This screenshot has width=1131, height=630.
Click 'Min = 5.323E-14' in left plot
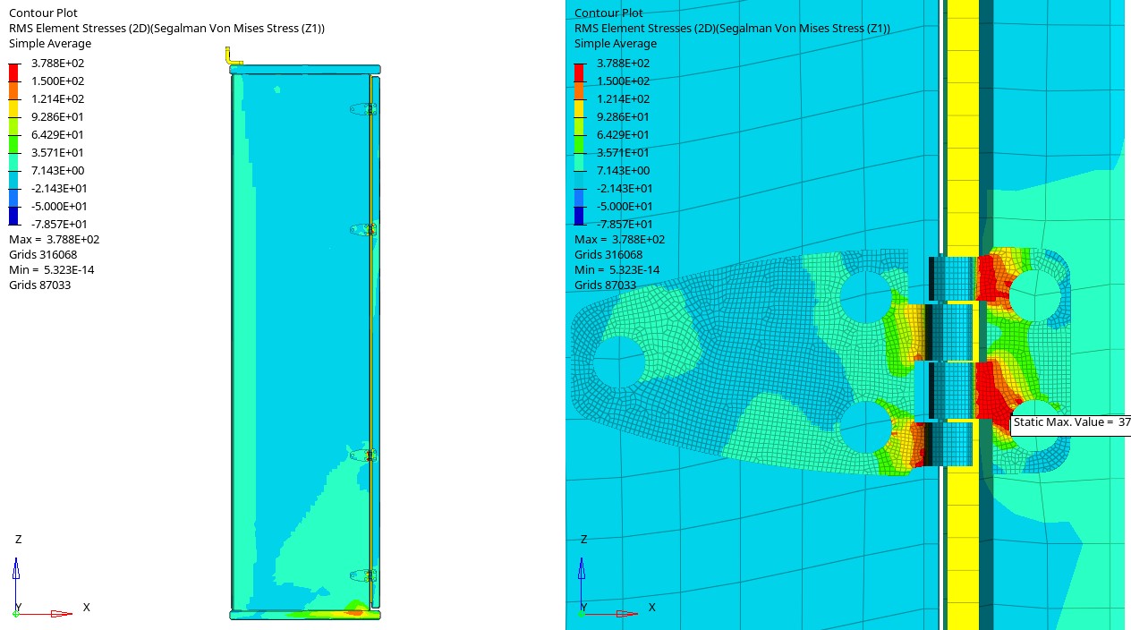[x=51, y=270]
